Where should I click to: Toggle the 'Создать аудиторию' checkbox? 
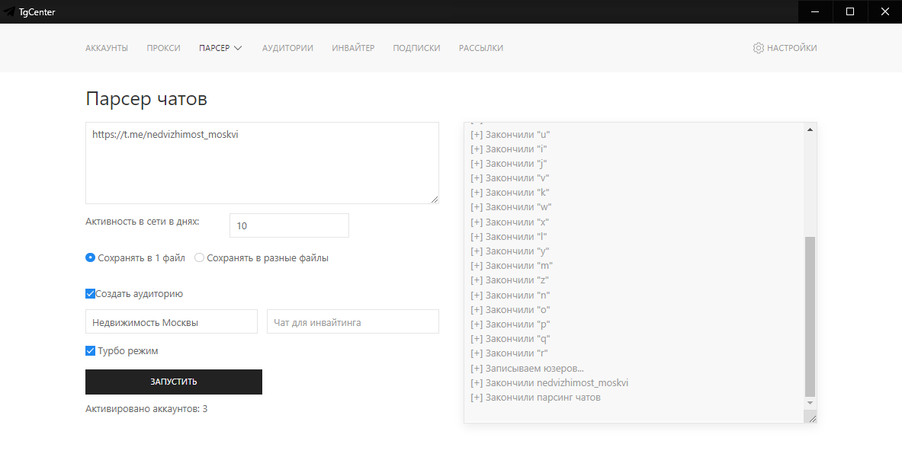[x=91, y=294]
